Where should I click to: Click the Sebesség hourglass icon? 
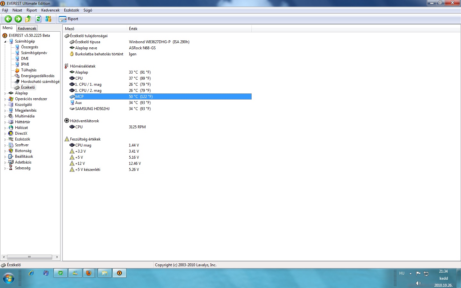pos(11,168)
